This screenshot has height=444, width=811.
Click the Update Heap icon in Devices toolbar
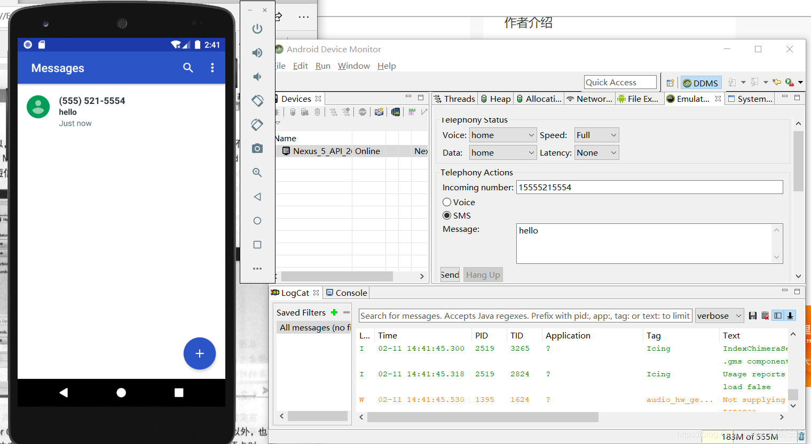(293, 112)
